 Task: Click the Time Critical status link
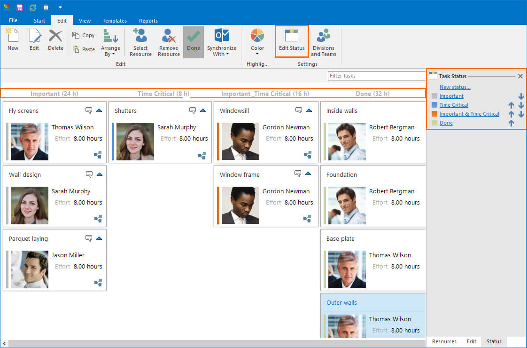click(x=454, y=105)
